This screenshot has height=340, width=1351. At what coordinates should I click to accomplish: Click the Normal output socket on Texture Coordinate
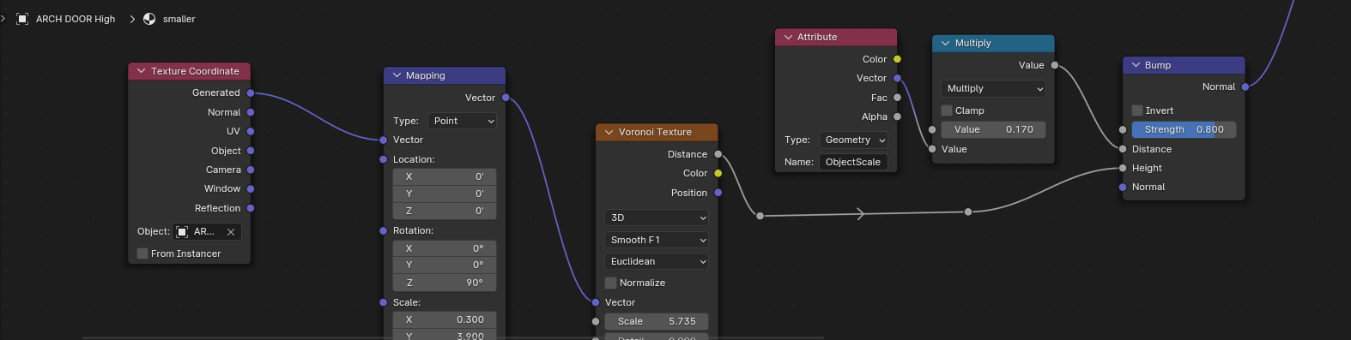[x=251, y=112]
